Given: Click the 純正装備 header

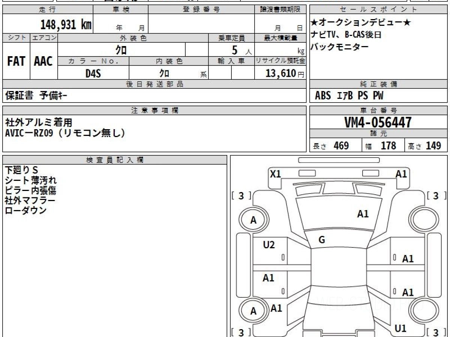Looking at the screenshot, I should (379, 84).
